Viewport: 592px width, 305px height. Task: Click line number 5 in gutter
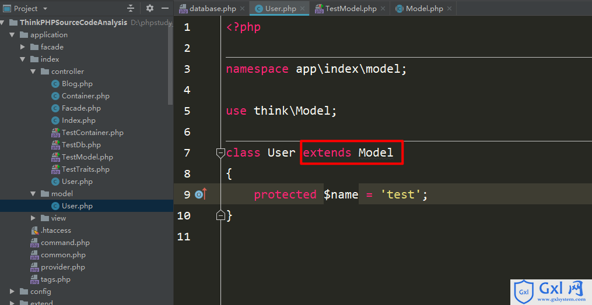pos(187,111)
